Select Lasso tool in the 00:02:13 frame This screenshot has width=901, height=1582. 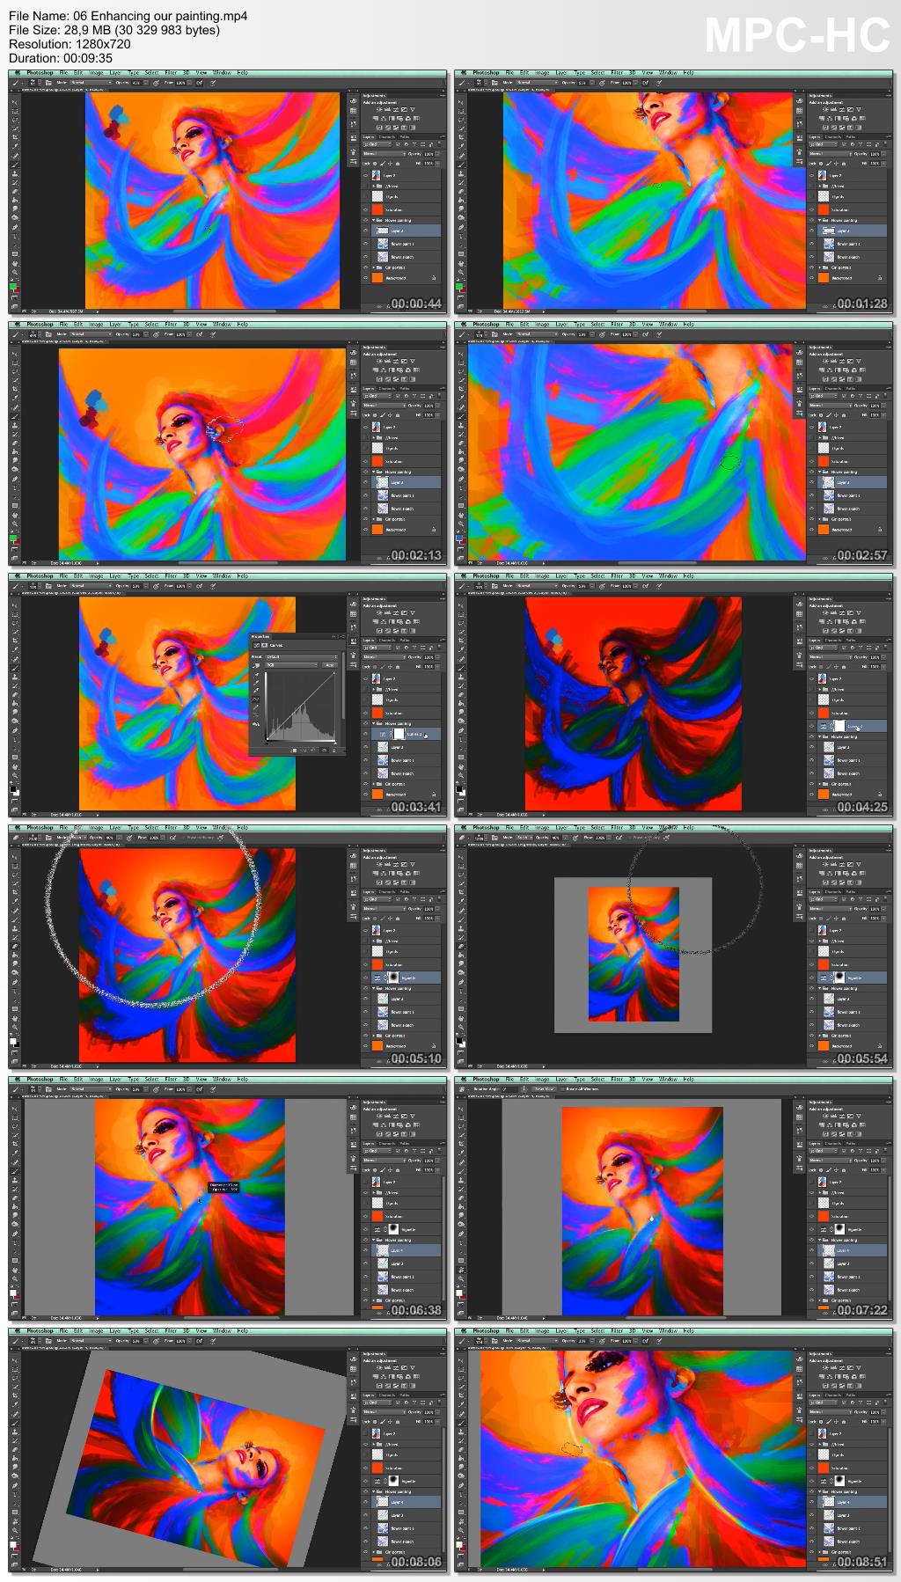click(15, 371)
